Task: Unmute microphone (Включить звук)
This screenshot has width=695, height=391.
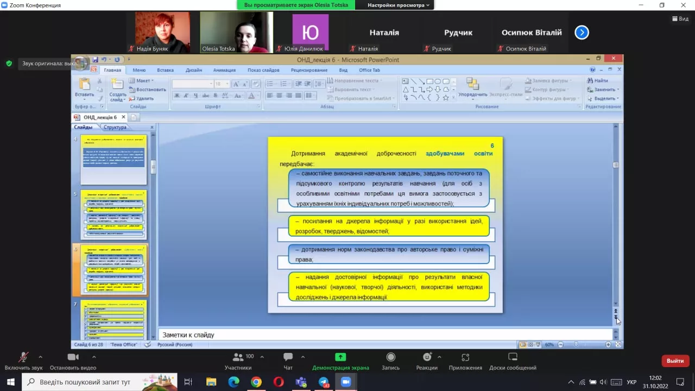Action: (23, 357)
